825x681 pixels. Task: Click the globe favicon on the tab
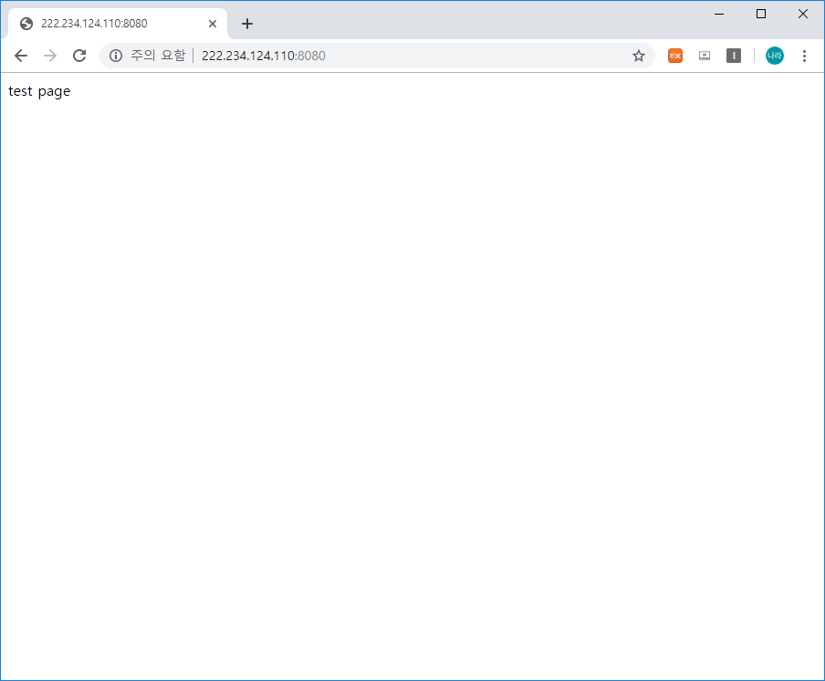pos(26,24)
